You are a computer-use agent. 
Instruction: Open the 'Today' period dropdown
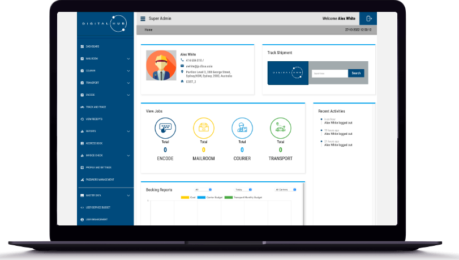[x=243, y=190]
